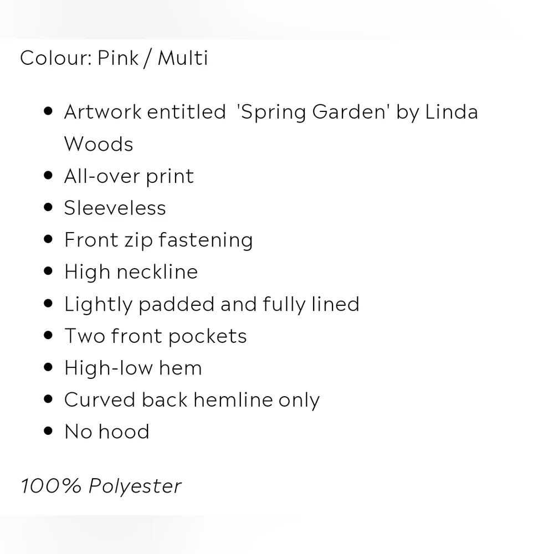Click the italic '100% Polyester' text
554x554 pixels.
tap(101, 486)
